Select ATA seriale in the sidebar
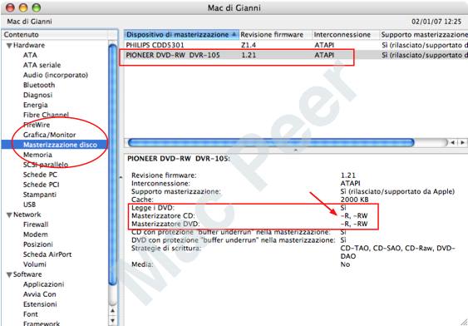Image resolution: width=468 pixels, height=326 pixels. coord(42,65)
